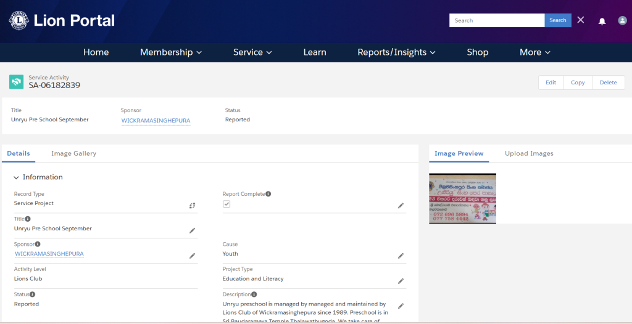Click the Service Activity handshake icon
Viewport: 632px width, 324px height.
(16, 82)
